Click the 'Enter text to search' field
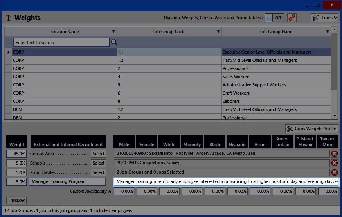342x217 pixels. click(x=61, y=42)
